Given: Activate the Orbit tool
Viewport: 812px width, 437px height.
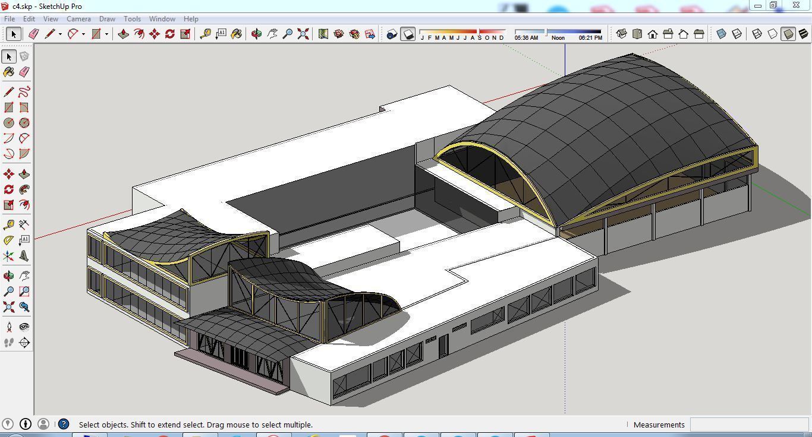Looking at the screenshot, I should pyautogui.click(x=8, y=275).
